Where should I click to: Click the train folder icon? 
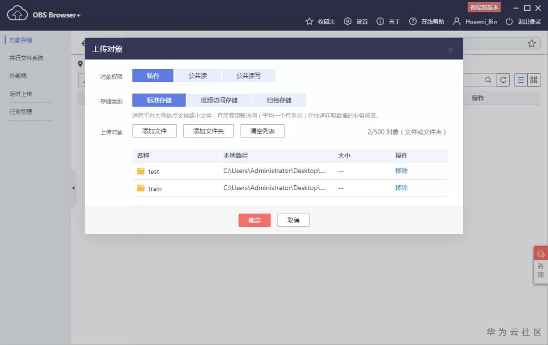(x=141, y=188)
